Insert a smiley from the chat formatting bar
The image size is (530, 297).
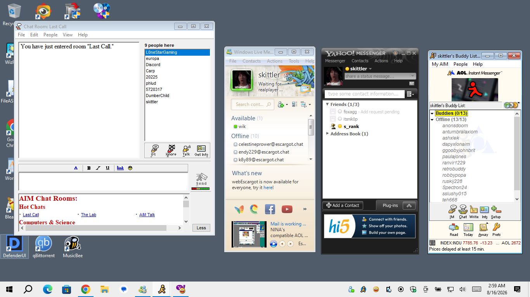click(x=130, y=168)
